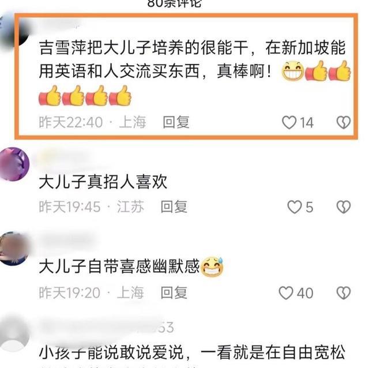Dislike the 19:20 Shanghai comment
The image size is (369, 368).
coord(344,293)
